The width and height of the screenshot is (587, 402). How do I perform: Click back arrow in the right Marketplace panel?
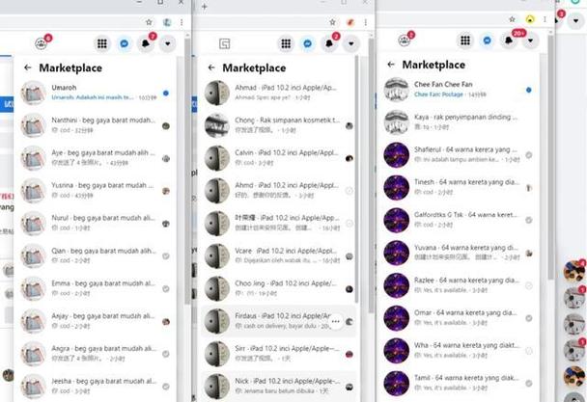coord(391,65)
